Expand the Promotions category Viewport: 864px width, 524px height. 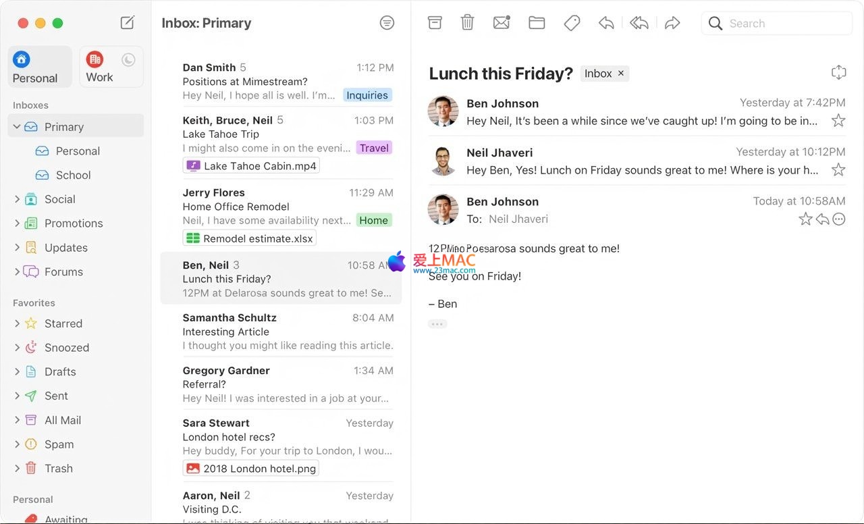tap(17, 224)
